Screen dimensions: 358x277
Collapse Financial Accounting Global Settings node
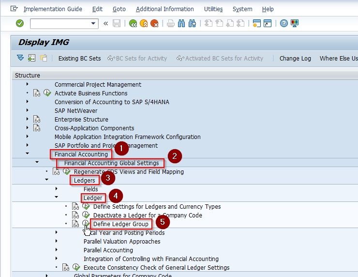coord(37,162)
